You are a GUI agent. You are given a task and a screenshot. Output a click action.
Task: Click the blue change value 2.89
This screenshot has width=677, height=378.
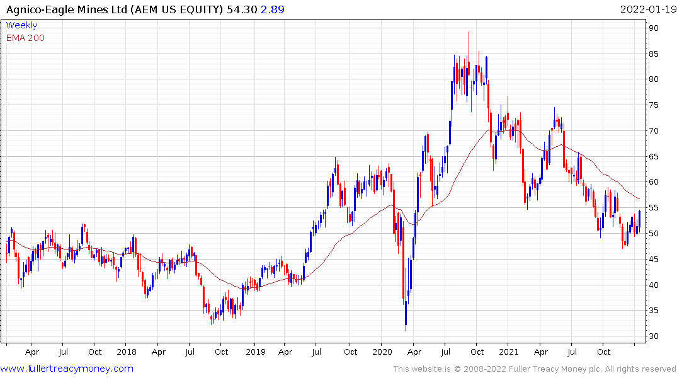tap(273, 9)
